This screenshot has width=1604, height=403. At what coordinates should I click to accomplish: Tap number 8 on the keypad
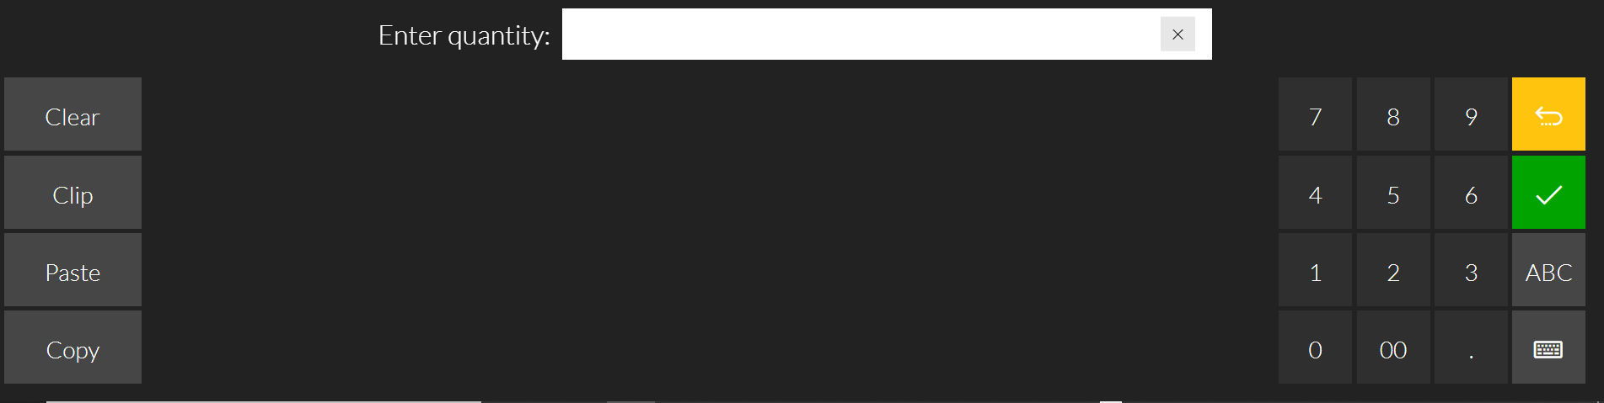tap(1393, 114)
